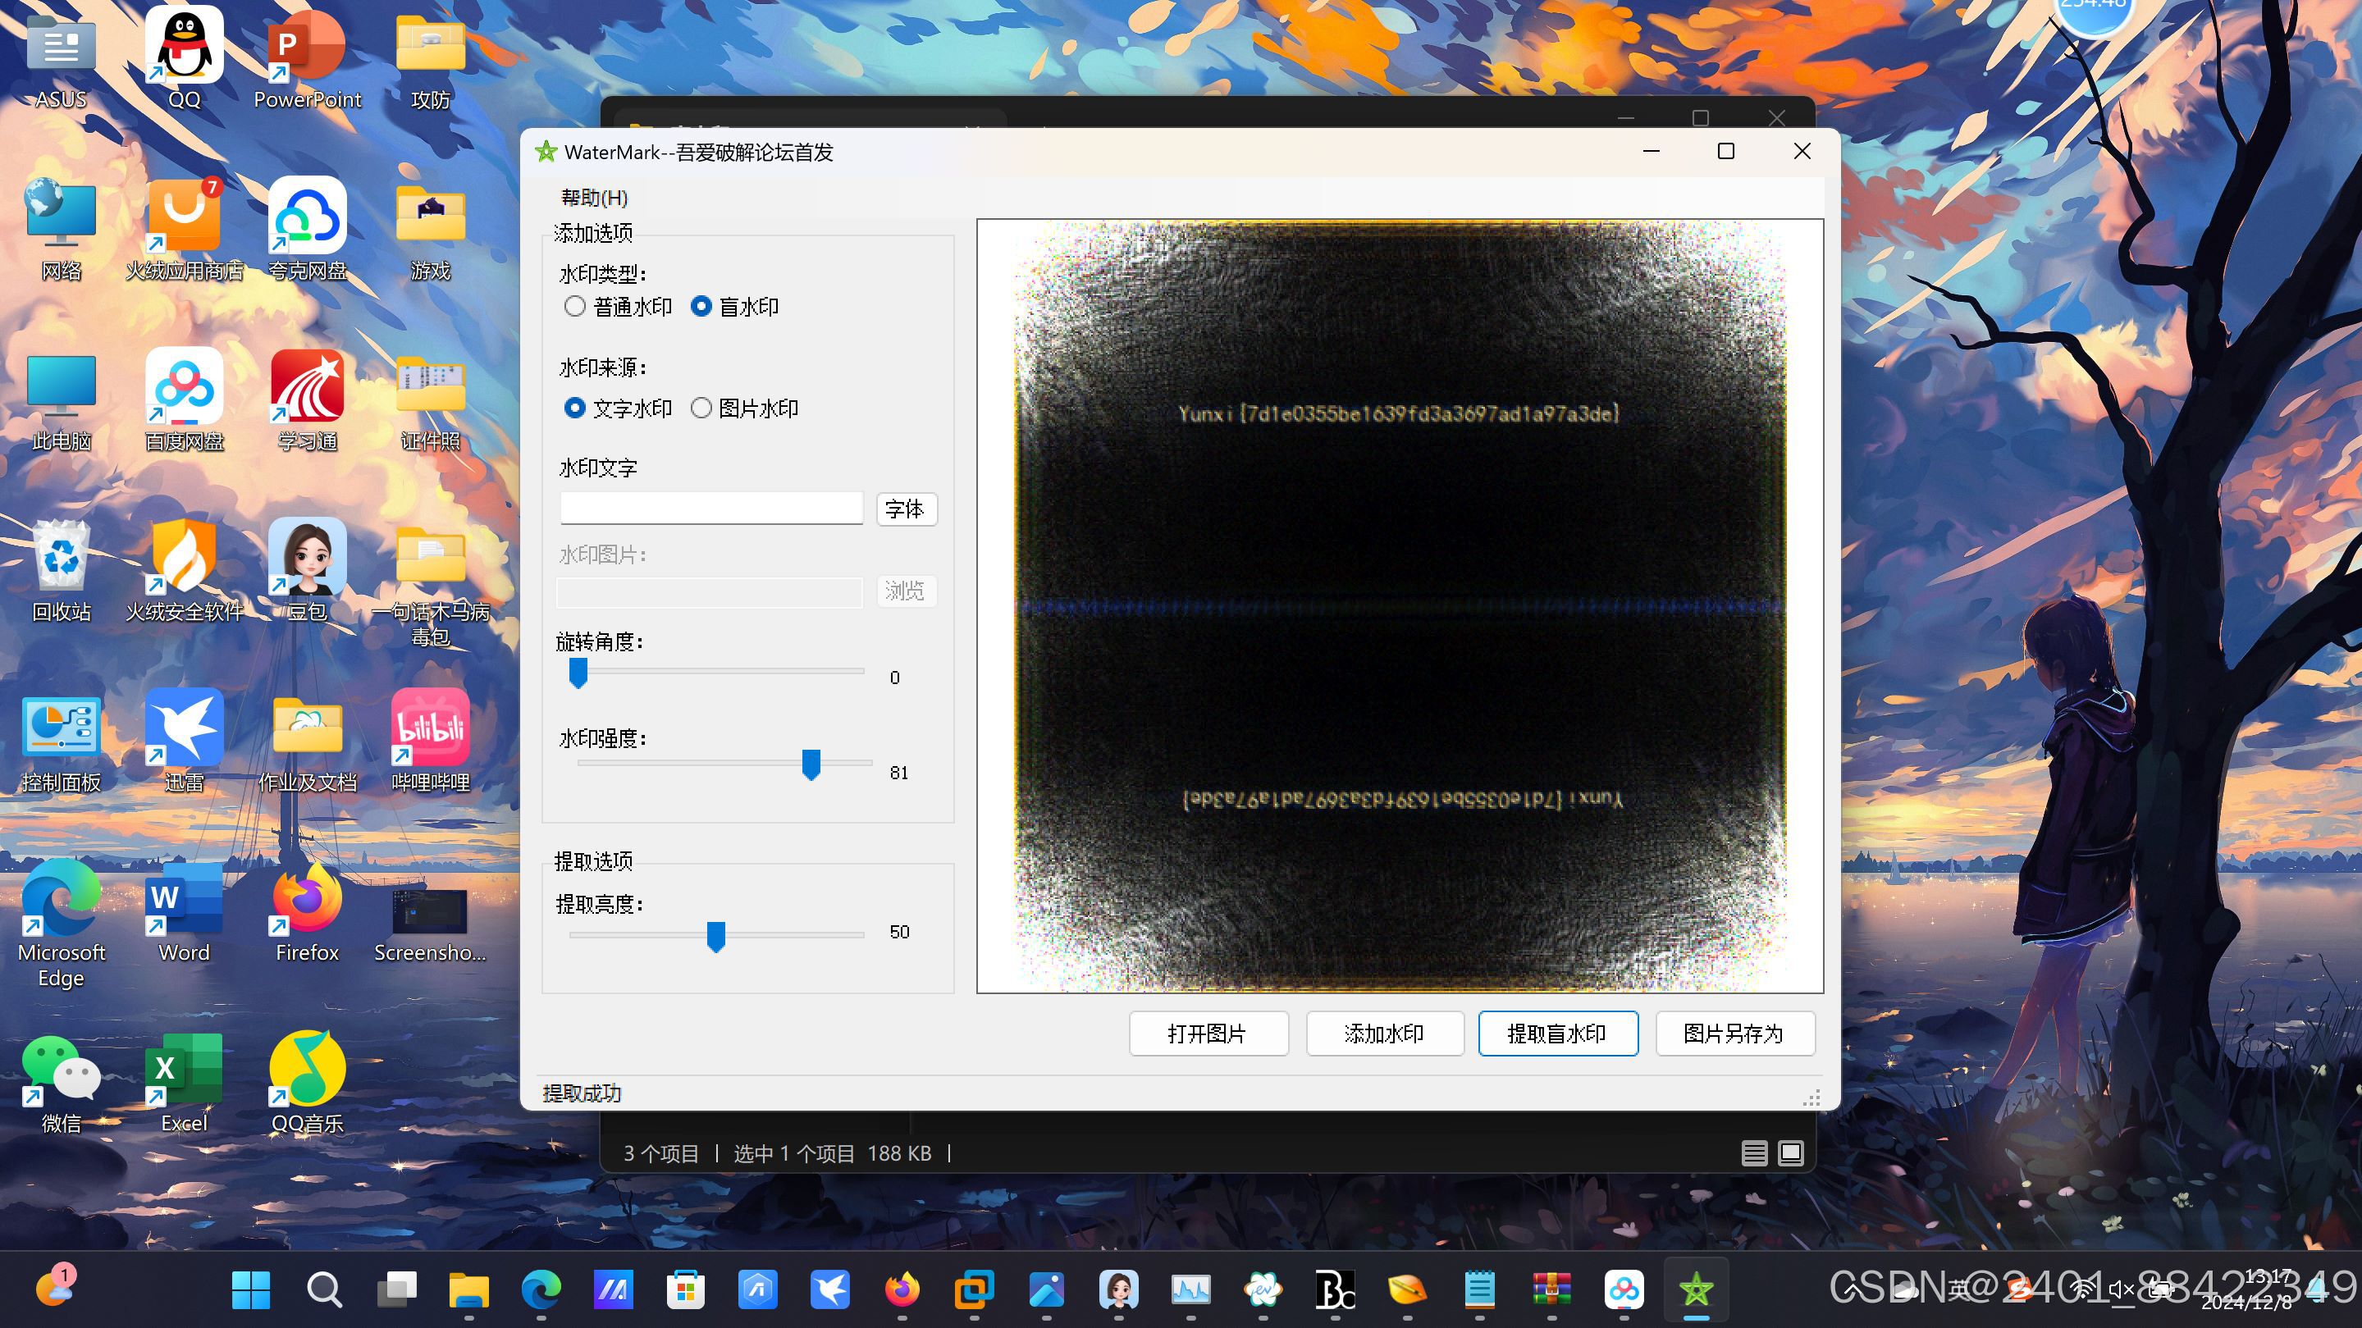Open the 帮助(H) menu
Screen dimensions: 2362x1328
[x=594, y=198]
